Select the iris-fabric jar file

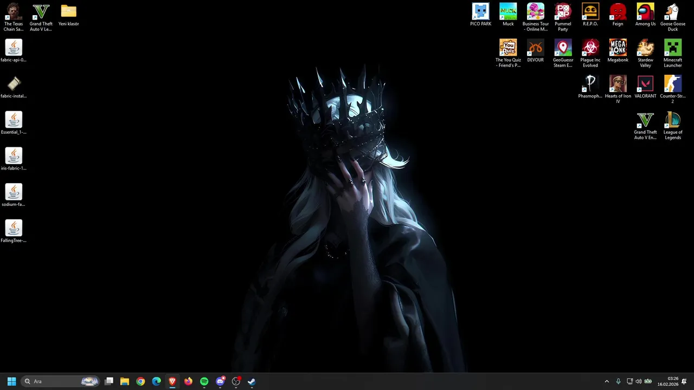[x=14, y=159]
